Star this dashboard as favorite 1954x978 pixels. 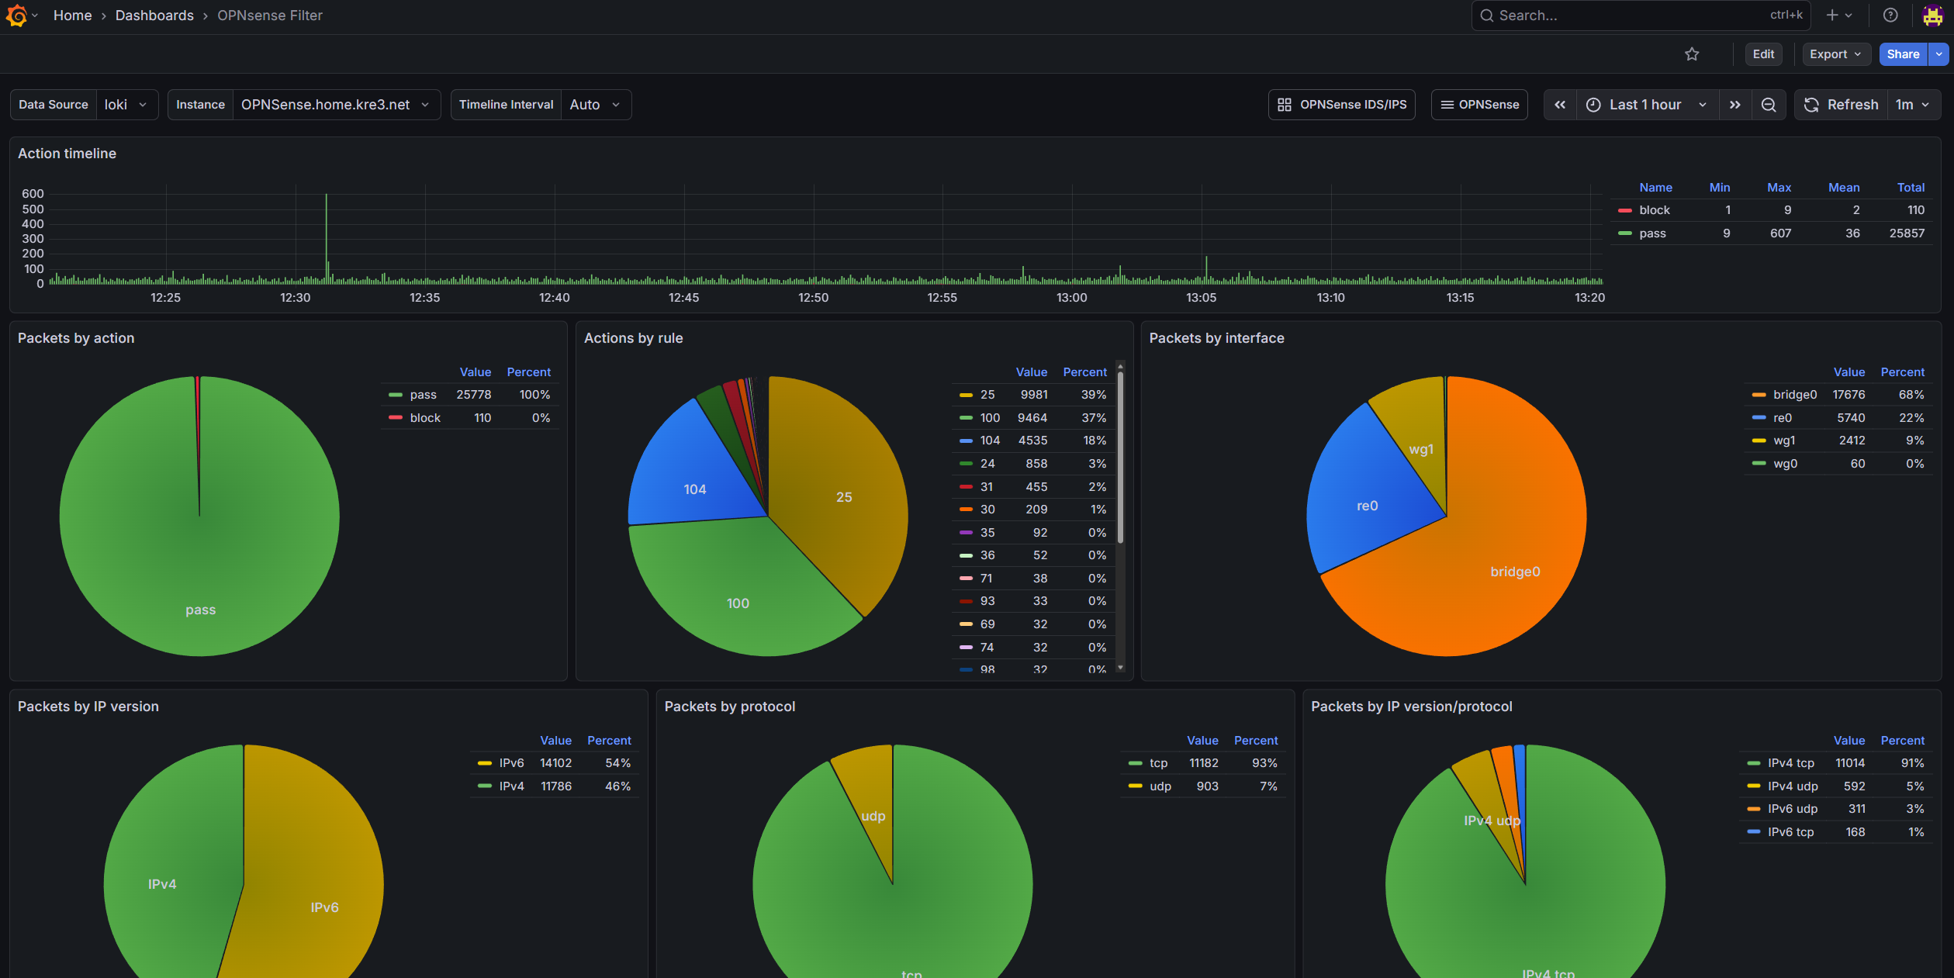[x=1692, y=54]
